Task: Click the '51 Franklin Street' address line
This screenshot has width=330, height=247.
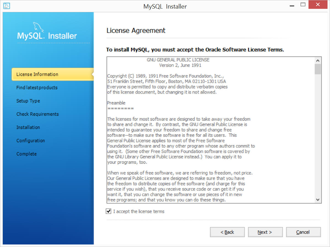Action: coord(167,81)
